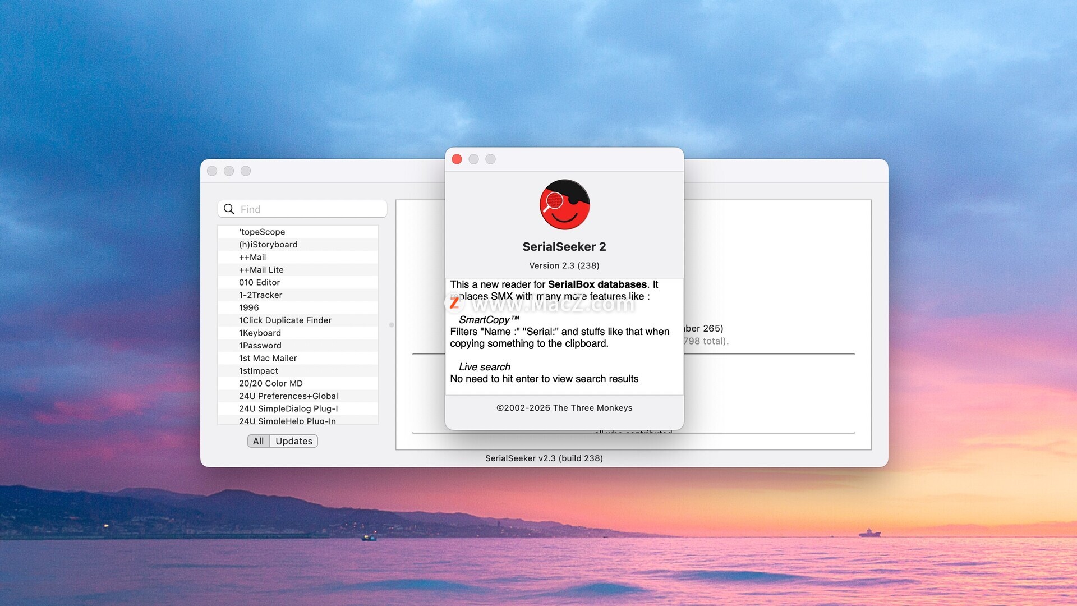Switch to the Updates segment
Image resolution: width=1077 pixels, height=606 pixels.
(x=294, y=441)
